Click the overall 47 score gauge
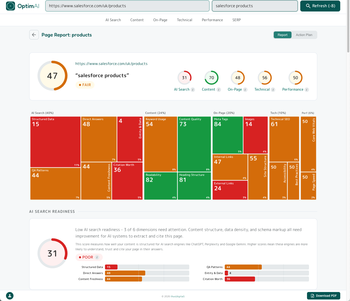The height and width of the screenshot is (301, 350). point(52,76)
